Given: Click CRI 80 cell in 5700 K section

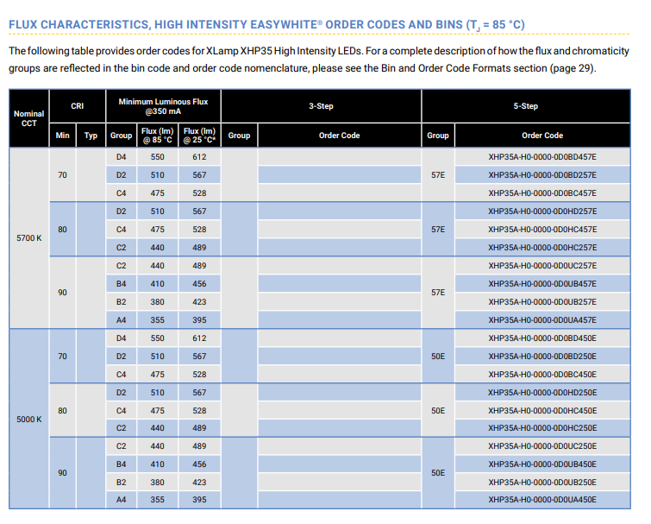Looking at the screenshot, I should pos(62,230).
